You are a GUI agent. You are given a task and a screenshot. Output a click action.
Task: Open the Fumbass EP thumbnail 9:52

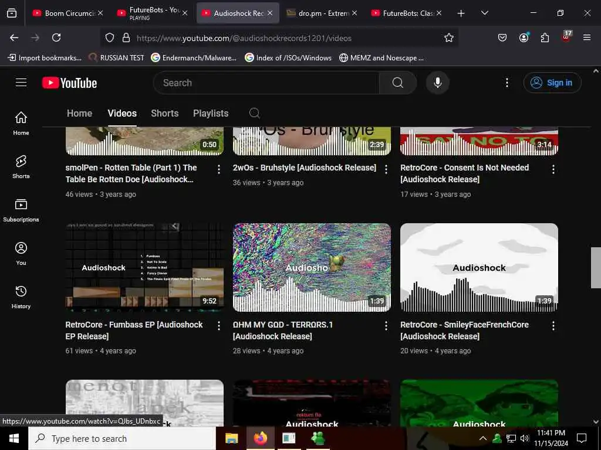point(144,267)
